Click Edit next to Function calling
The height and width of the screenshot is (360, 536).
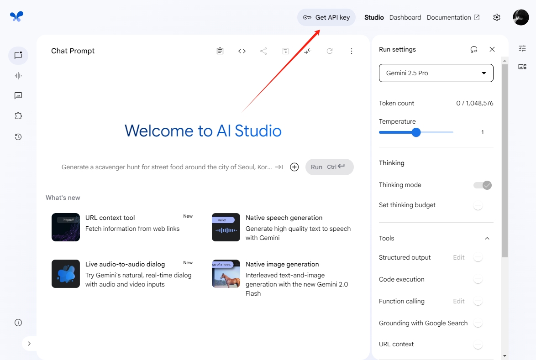[459, 301]
